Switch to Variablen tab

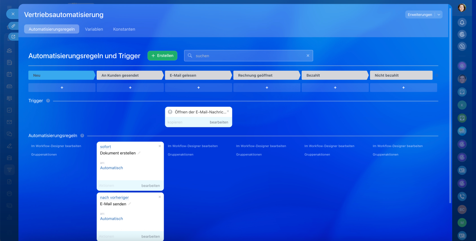point(94,29)
